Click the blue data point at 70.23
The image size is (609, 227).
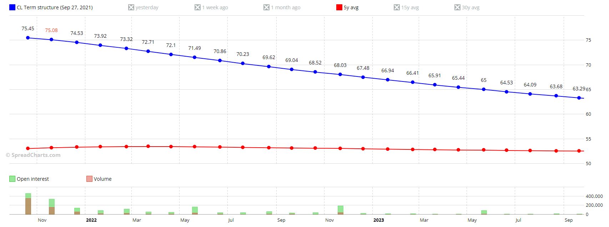click(x=243, y=63)
